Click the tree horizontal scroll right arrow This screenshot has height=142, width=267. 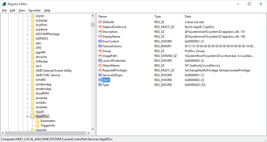point(88,133)
